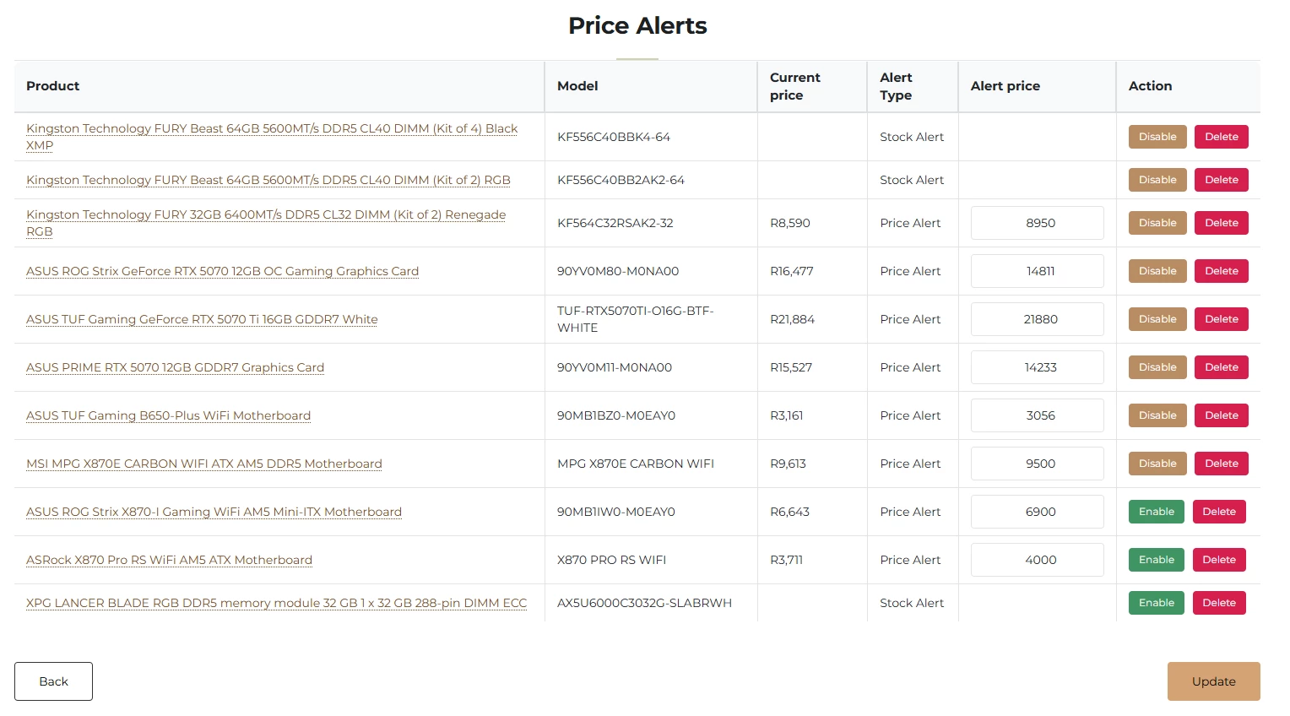Open ASUS PRIME RTX 5070 product link
1290x716 pixels.
click(175, 367)
